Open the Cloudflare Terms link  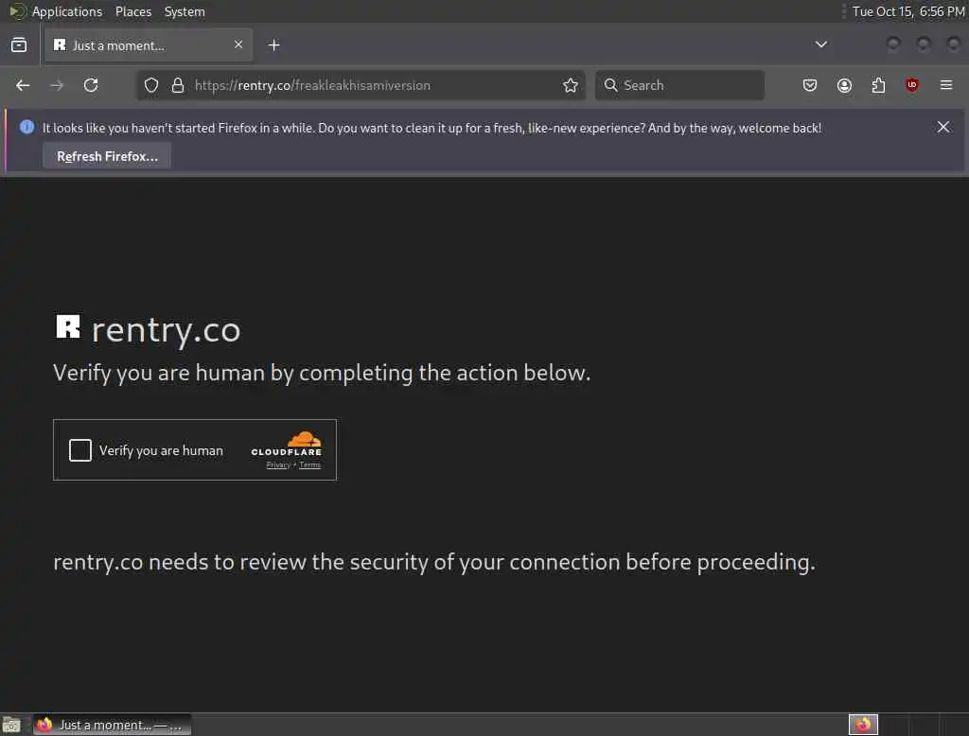pos(309,465)
